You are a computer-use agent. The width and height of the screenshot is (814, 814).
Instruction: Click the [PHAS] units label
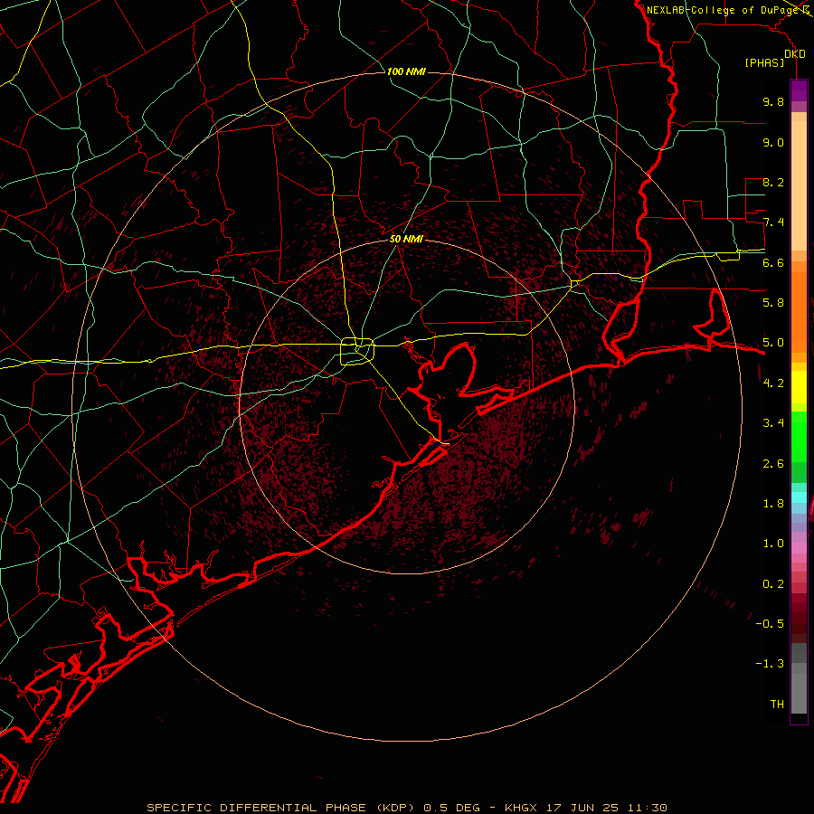[x=764, y=62]
